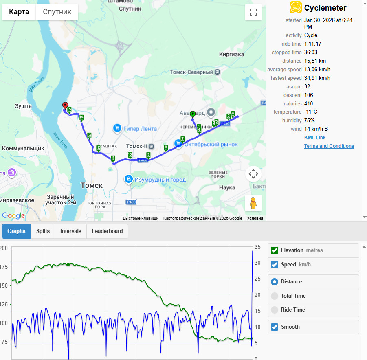The image size is (367, 360).
Task: Click the green start marker on route
Action: coord(193,114)
